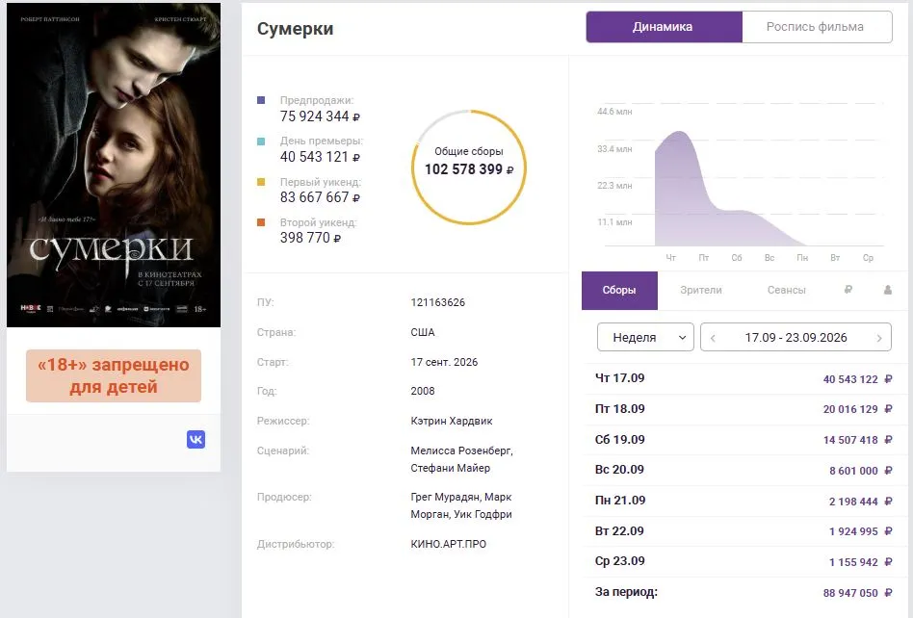This screenshot has height=618, width=913.
Task: Click start date 17 сент. 2026
Action: 444,362
